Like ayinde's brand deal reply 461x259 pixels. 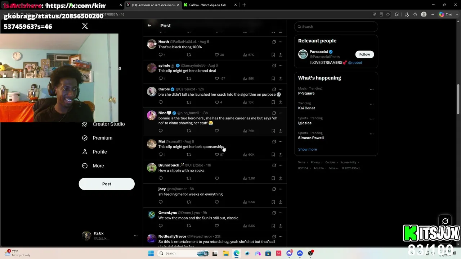pyautogui.click(x=217, y=78)
